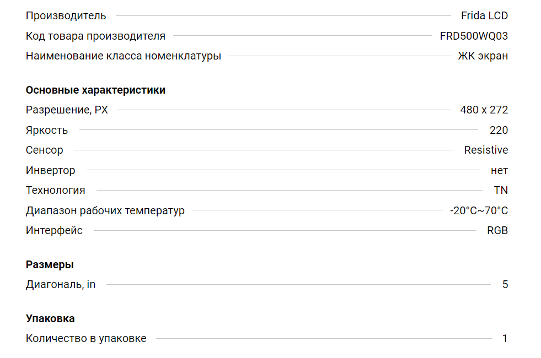This screenshot has height=358, width=541.
Task: Click the Инвертор value нет
Action: tap(499, 171)
